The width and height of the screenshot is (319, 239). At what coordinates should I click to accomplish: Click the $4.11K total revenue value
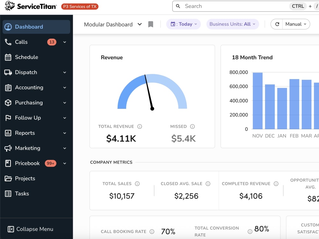(x=121, y=139)
